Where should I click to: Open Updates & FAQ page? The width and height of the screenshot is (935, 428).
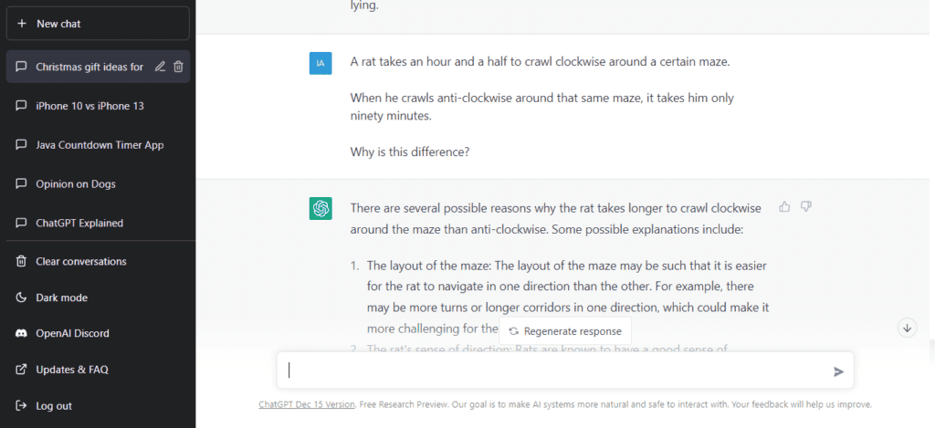click(72, 370)
